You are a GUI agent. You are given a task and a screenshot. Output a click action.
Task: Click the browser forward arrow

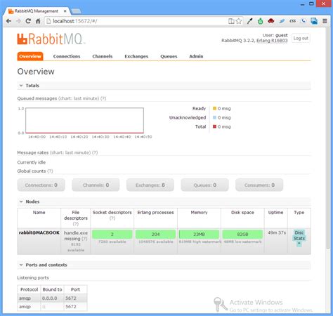coord(18,21)
